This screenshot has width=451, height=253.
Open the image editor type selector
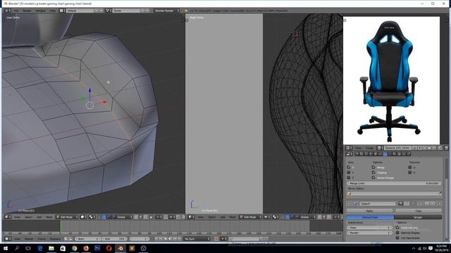click(349, 148)
